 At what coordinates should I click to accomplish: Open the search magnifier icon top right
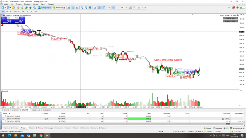click(229, 7)
